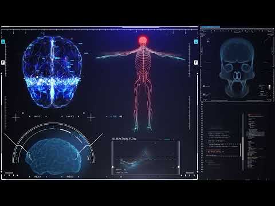275x206 pixels.
Task: Click the red glowing head of the nervous system figure
Action: 143,41
